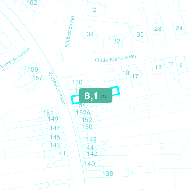Click the Kruisekestraat street label
The image size is (190, 190).
(57, 88)
